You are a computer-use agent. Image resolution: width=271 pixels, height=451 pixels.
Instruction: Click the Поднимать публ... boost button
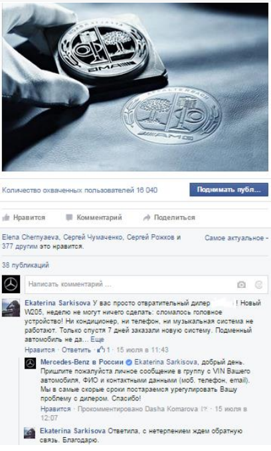tap(228, 190)
